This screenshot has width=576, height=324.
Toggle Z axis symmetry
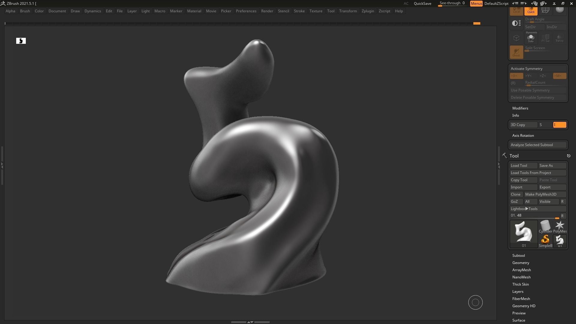(x=545, y=76)
